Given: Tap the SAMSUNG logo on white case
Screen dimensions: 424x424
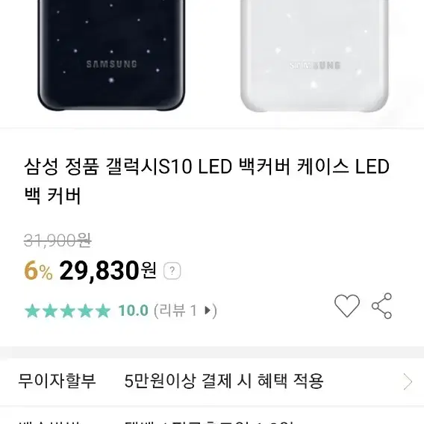Looking at the screenshot, I should tap(315, 66).
